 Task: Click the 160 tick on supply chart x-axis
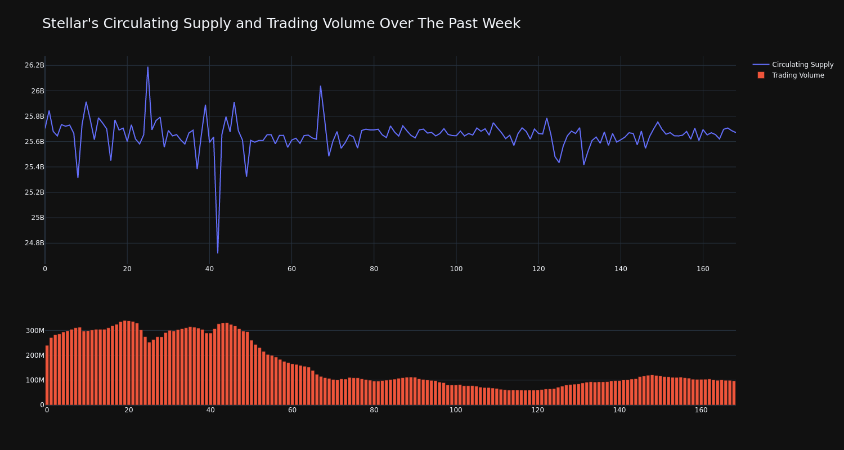[703, 269]
